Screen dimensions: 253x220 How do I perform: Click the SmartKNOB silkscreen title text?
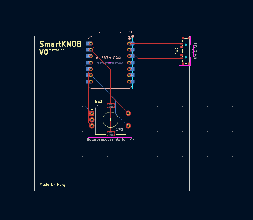tap(60, 44)
